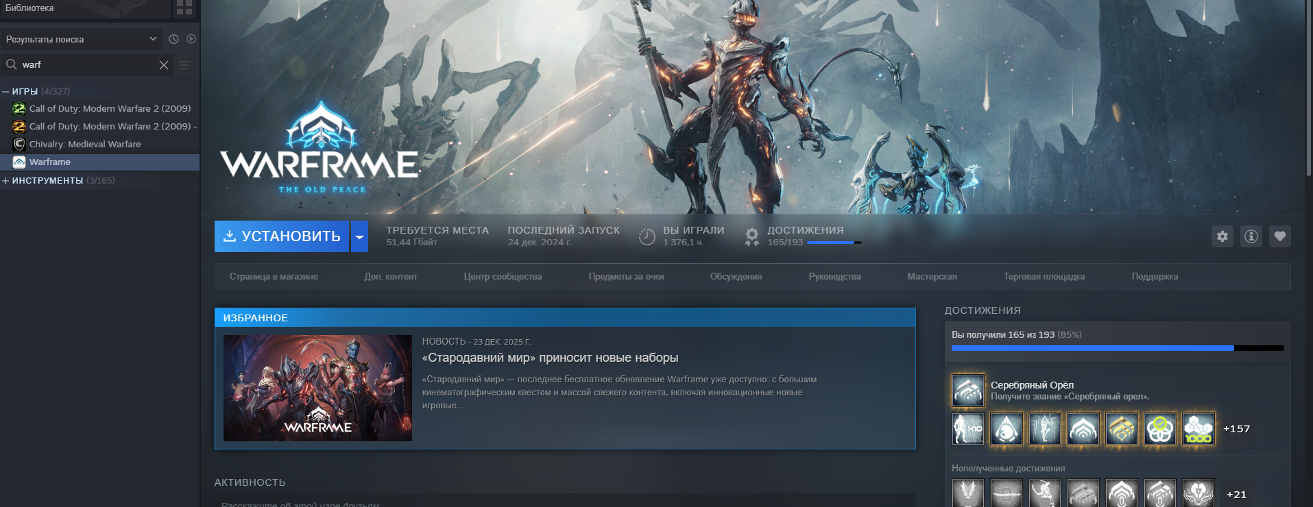Open the Результаты поиска dropdown

[81, 40]
